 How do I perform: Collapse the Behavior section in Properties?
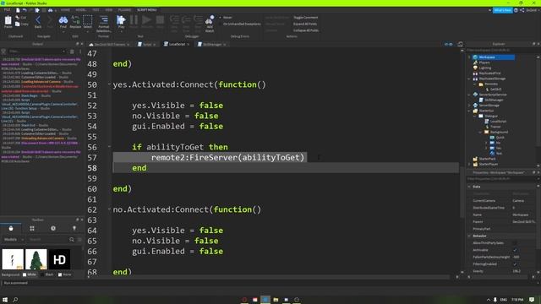point(469,236)
